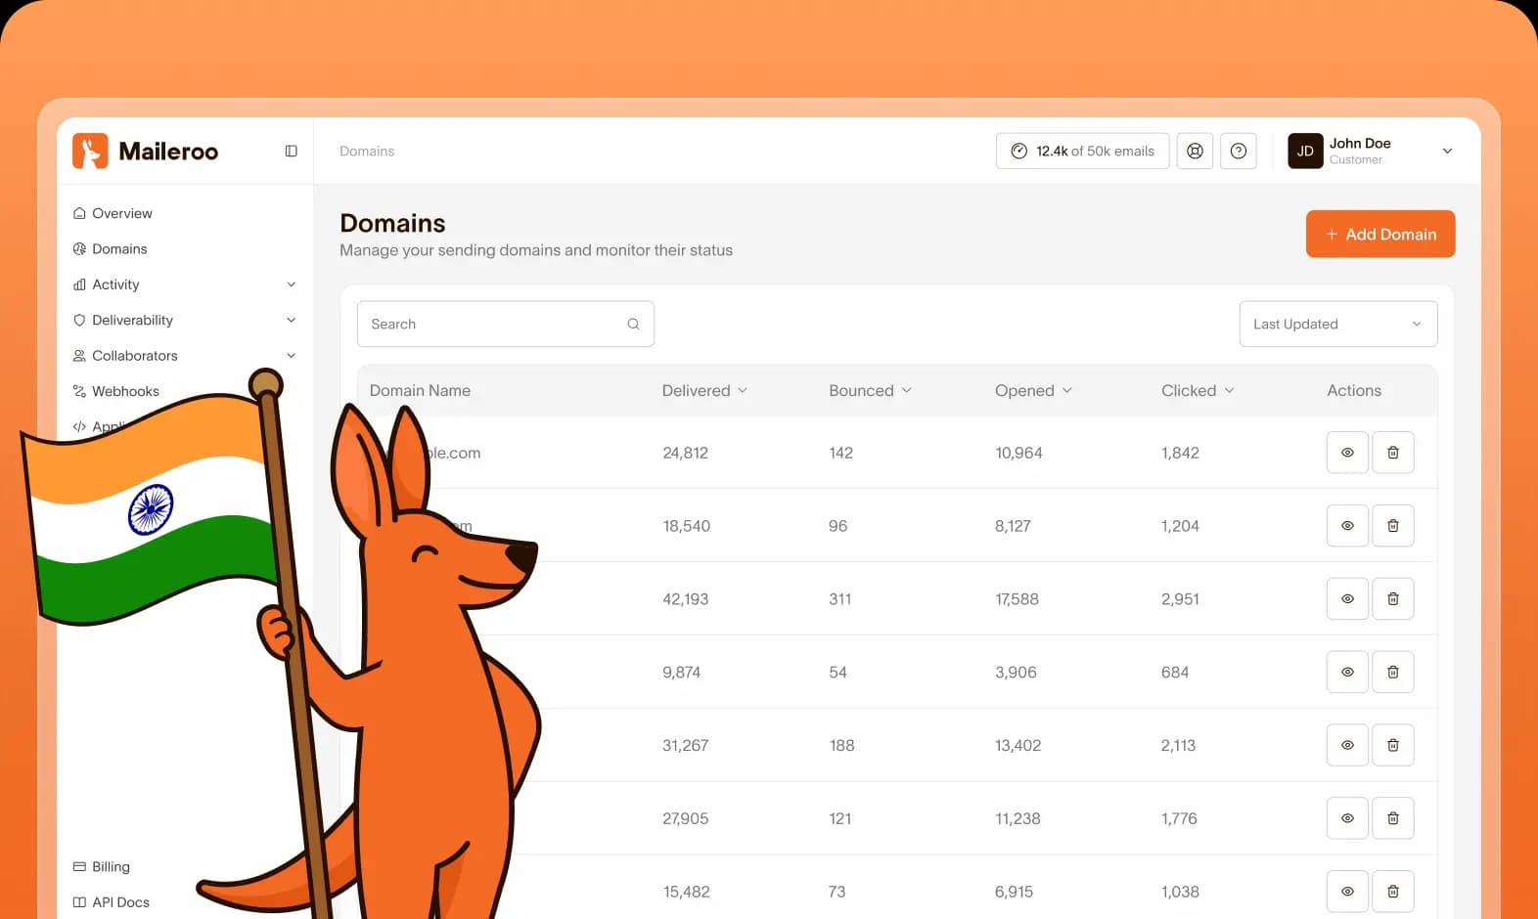Focus the Search domains input field
Screen dimensions: 1538x919
pyautogui.click(x=506, y=324)
